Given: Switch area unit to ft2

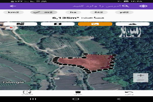Looking at the screenshot, I should (98, 12).
